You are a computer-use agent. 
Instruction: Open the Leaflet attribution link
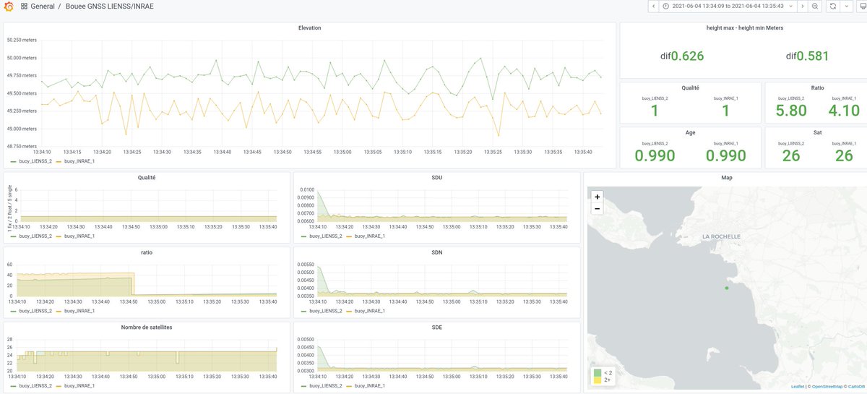pyautogui.click(x=798, y=386)
